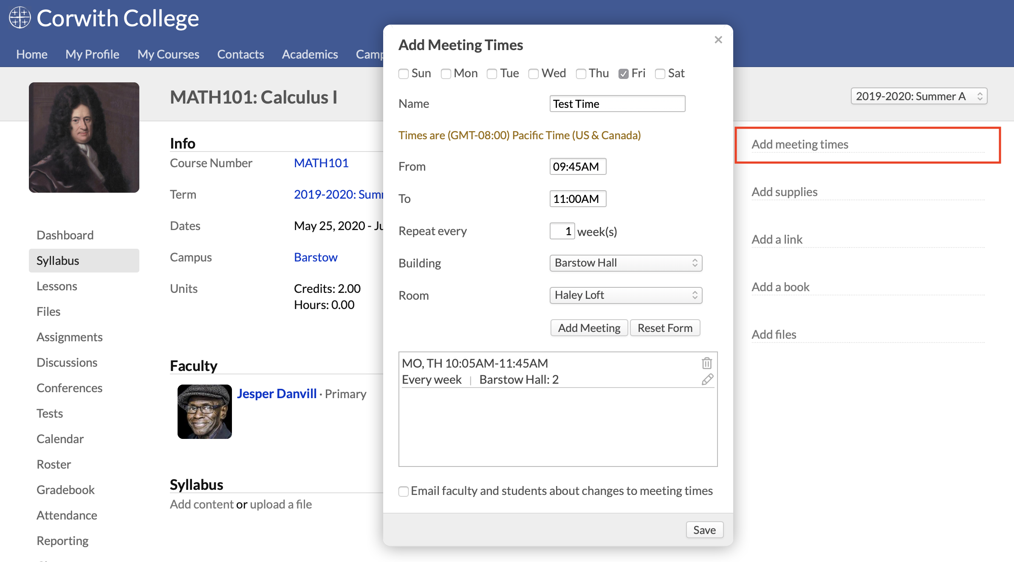Open the Add supplies link

784,192
